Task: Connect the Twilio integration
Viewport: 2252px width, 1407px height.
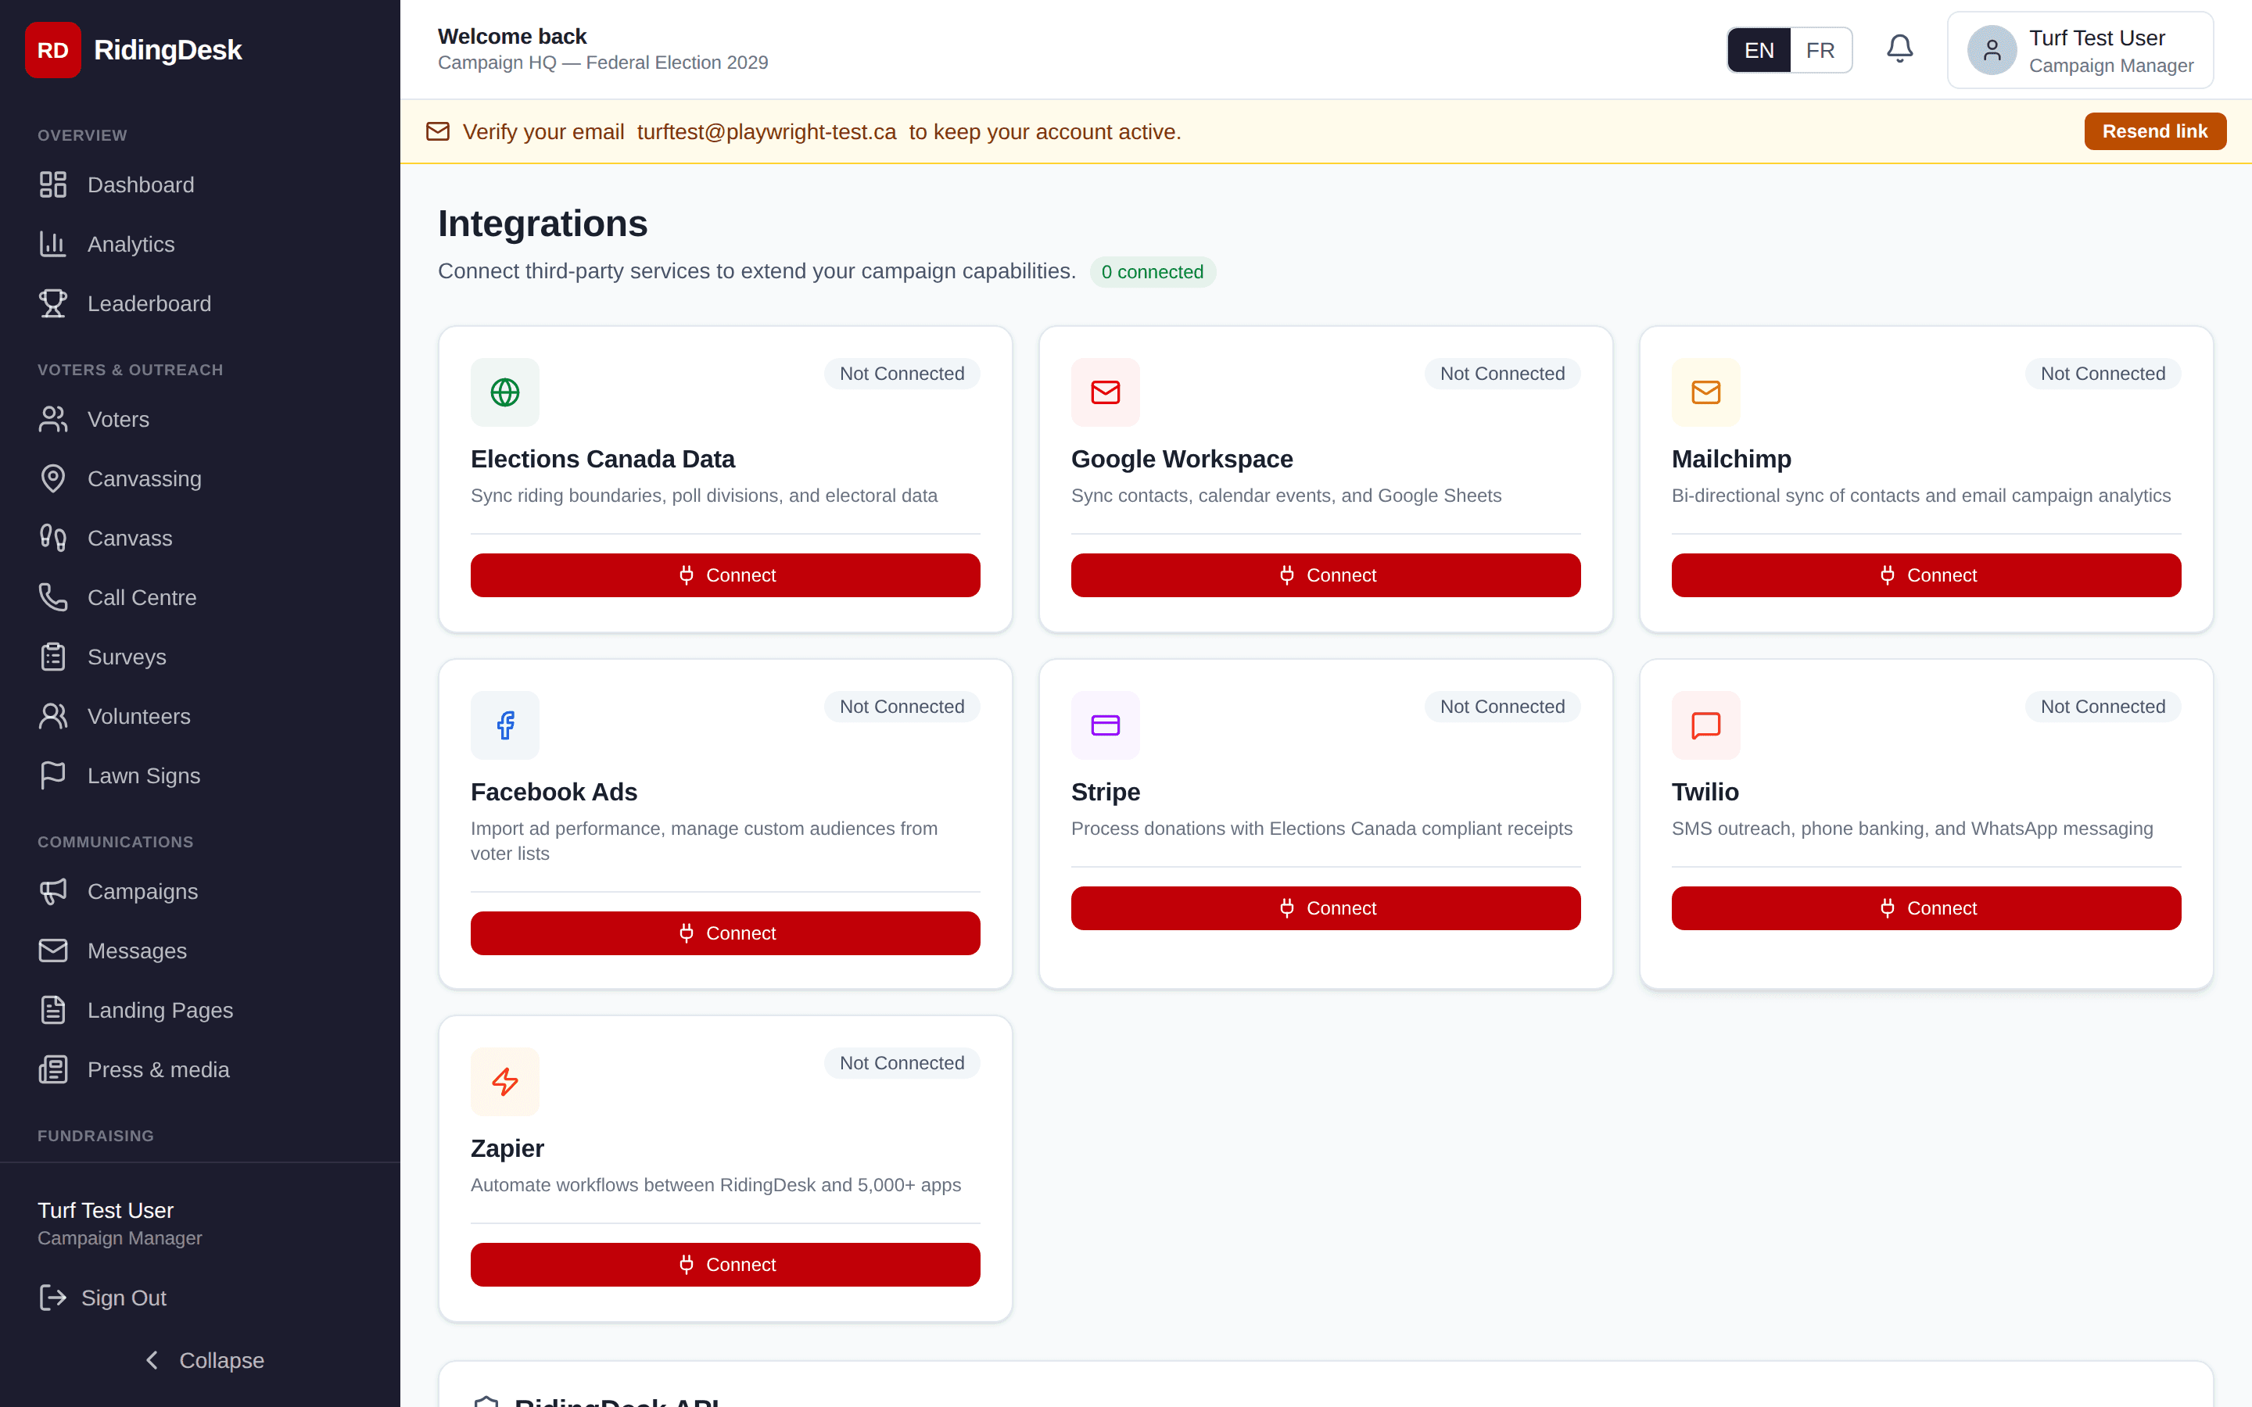Action: point(1925,908)
